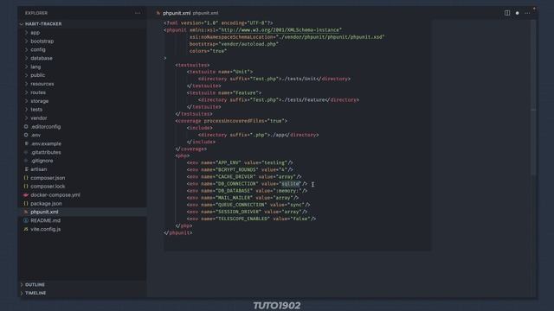The width and height of the screenshot is (554, 311).
Task: Expand the bootstrap folder
Action: pyautogui.click(x=26, y=41)
